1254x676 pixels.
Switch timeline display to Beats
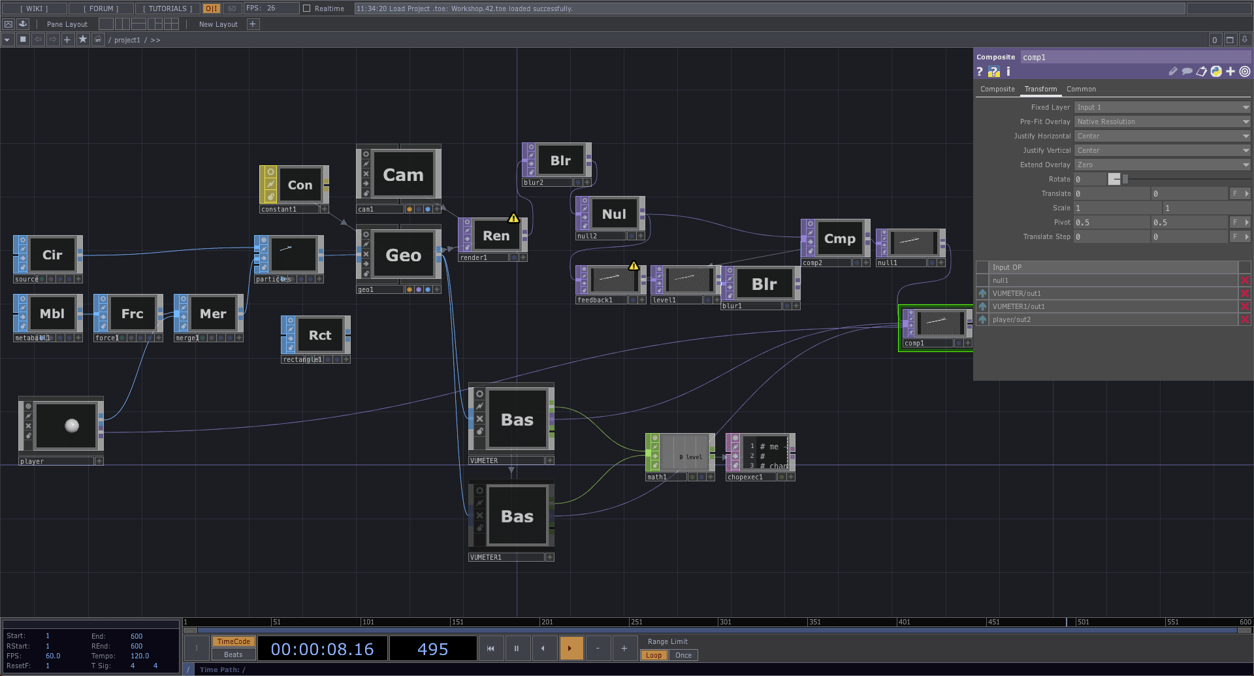coord(233,655)
